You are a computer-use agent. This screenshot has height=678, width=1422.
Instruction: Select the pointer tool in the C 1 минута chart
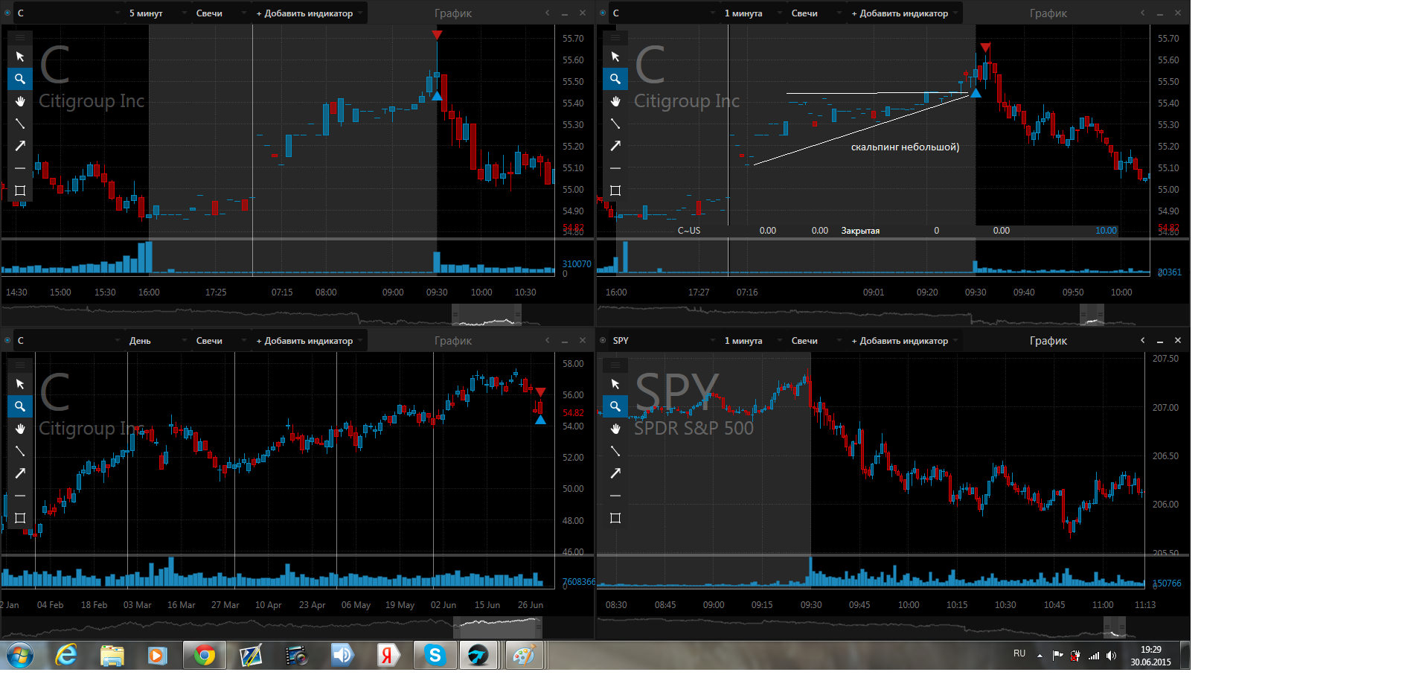point(615,57)
